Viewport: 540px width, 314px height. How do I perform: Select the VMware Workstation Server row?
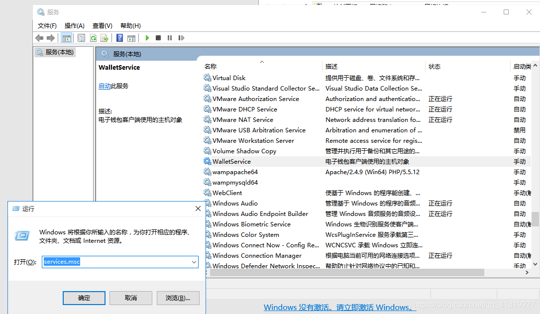[x=368, y=140]
